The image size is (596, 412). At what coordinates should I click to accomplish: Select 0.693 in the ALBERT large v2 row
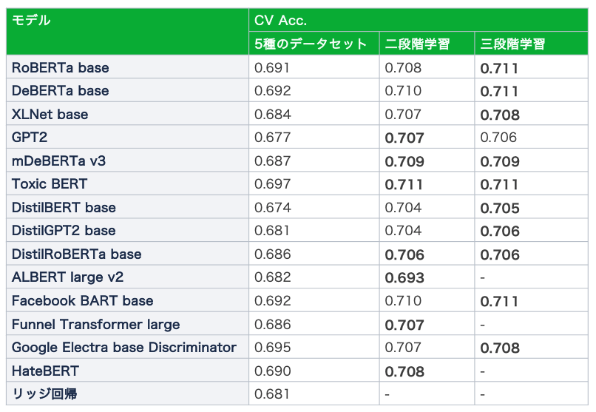click(404, 278)
